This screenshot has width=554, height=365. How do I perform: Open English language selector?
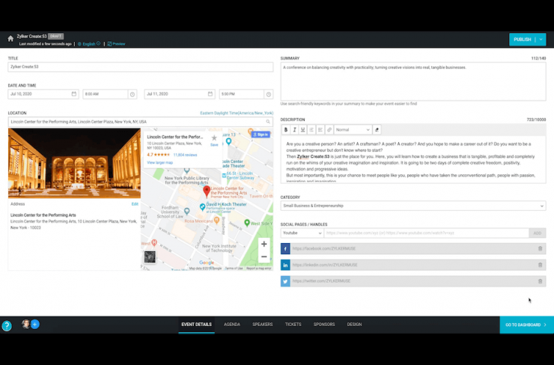[89, 44]
